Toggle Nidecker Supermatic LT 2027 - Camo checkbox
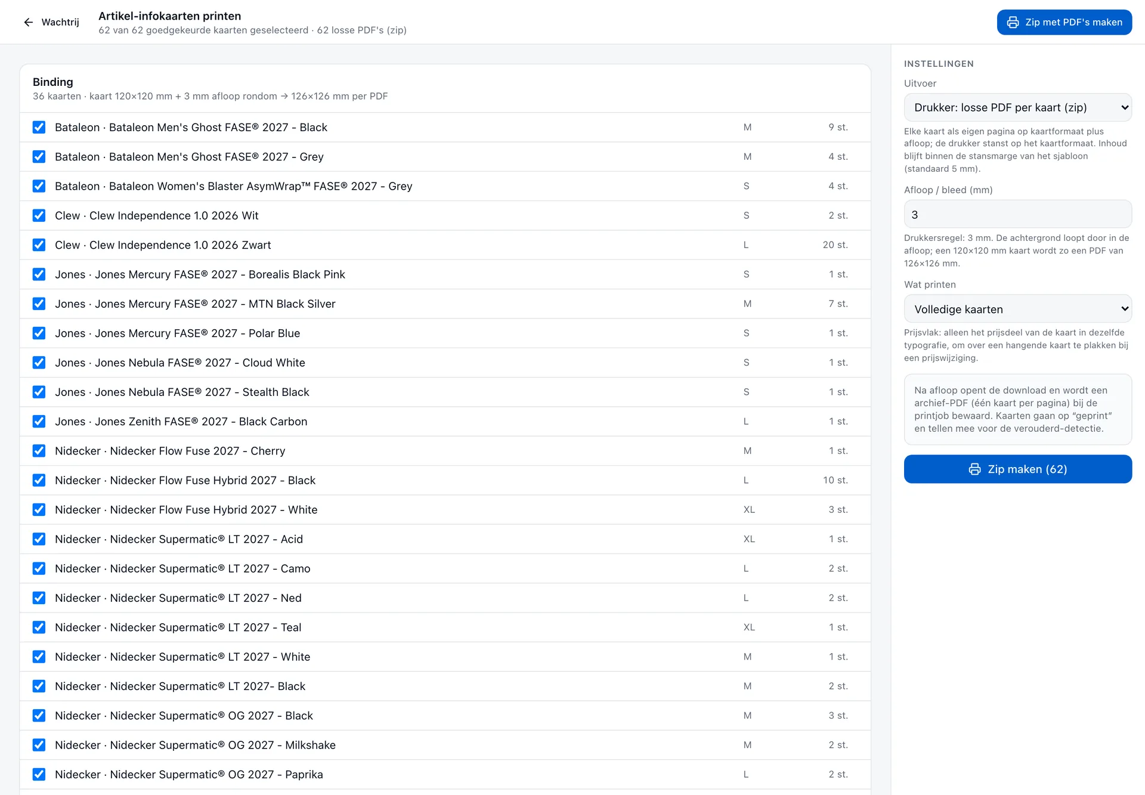The image size is (1145, 795). (39, 568)
